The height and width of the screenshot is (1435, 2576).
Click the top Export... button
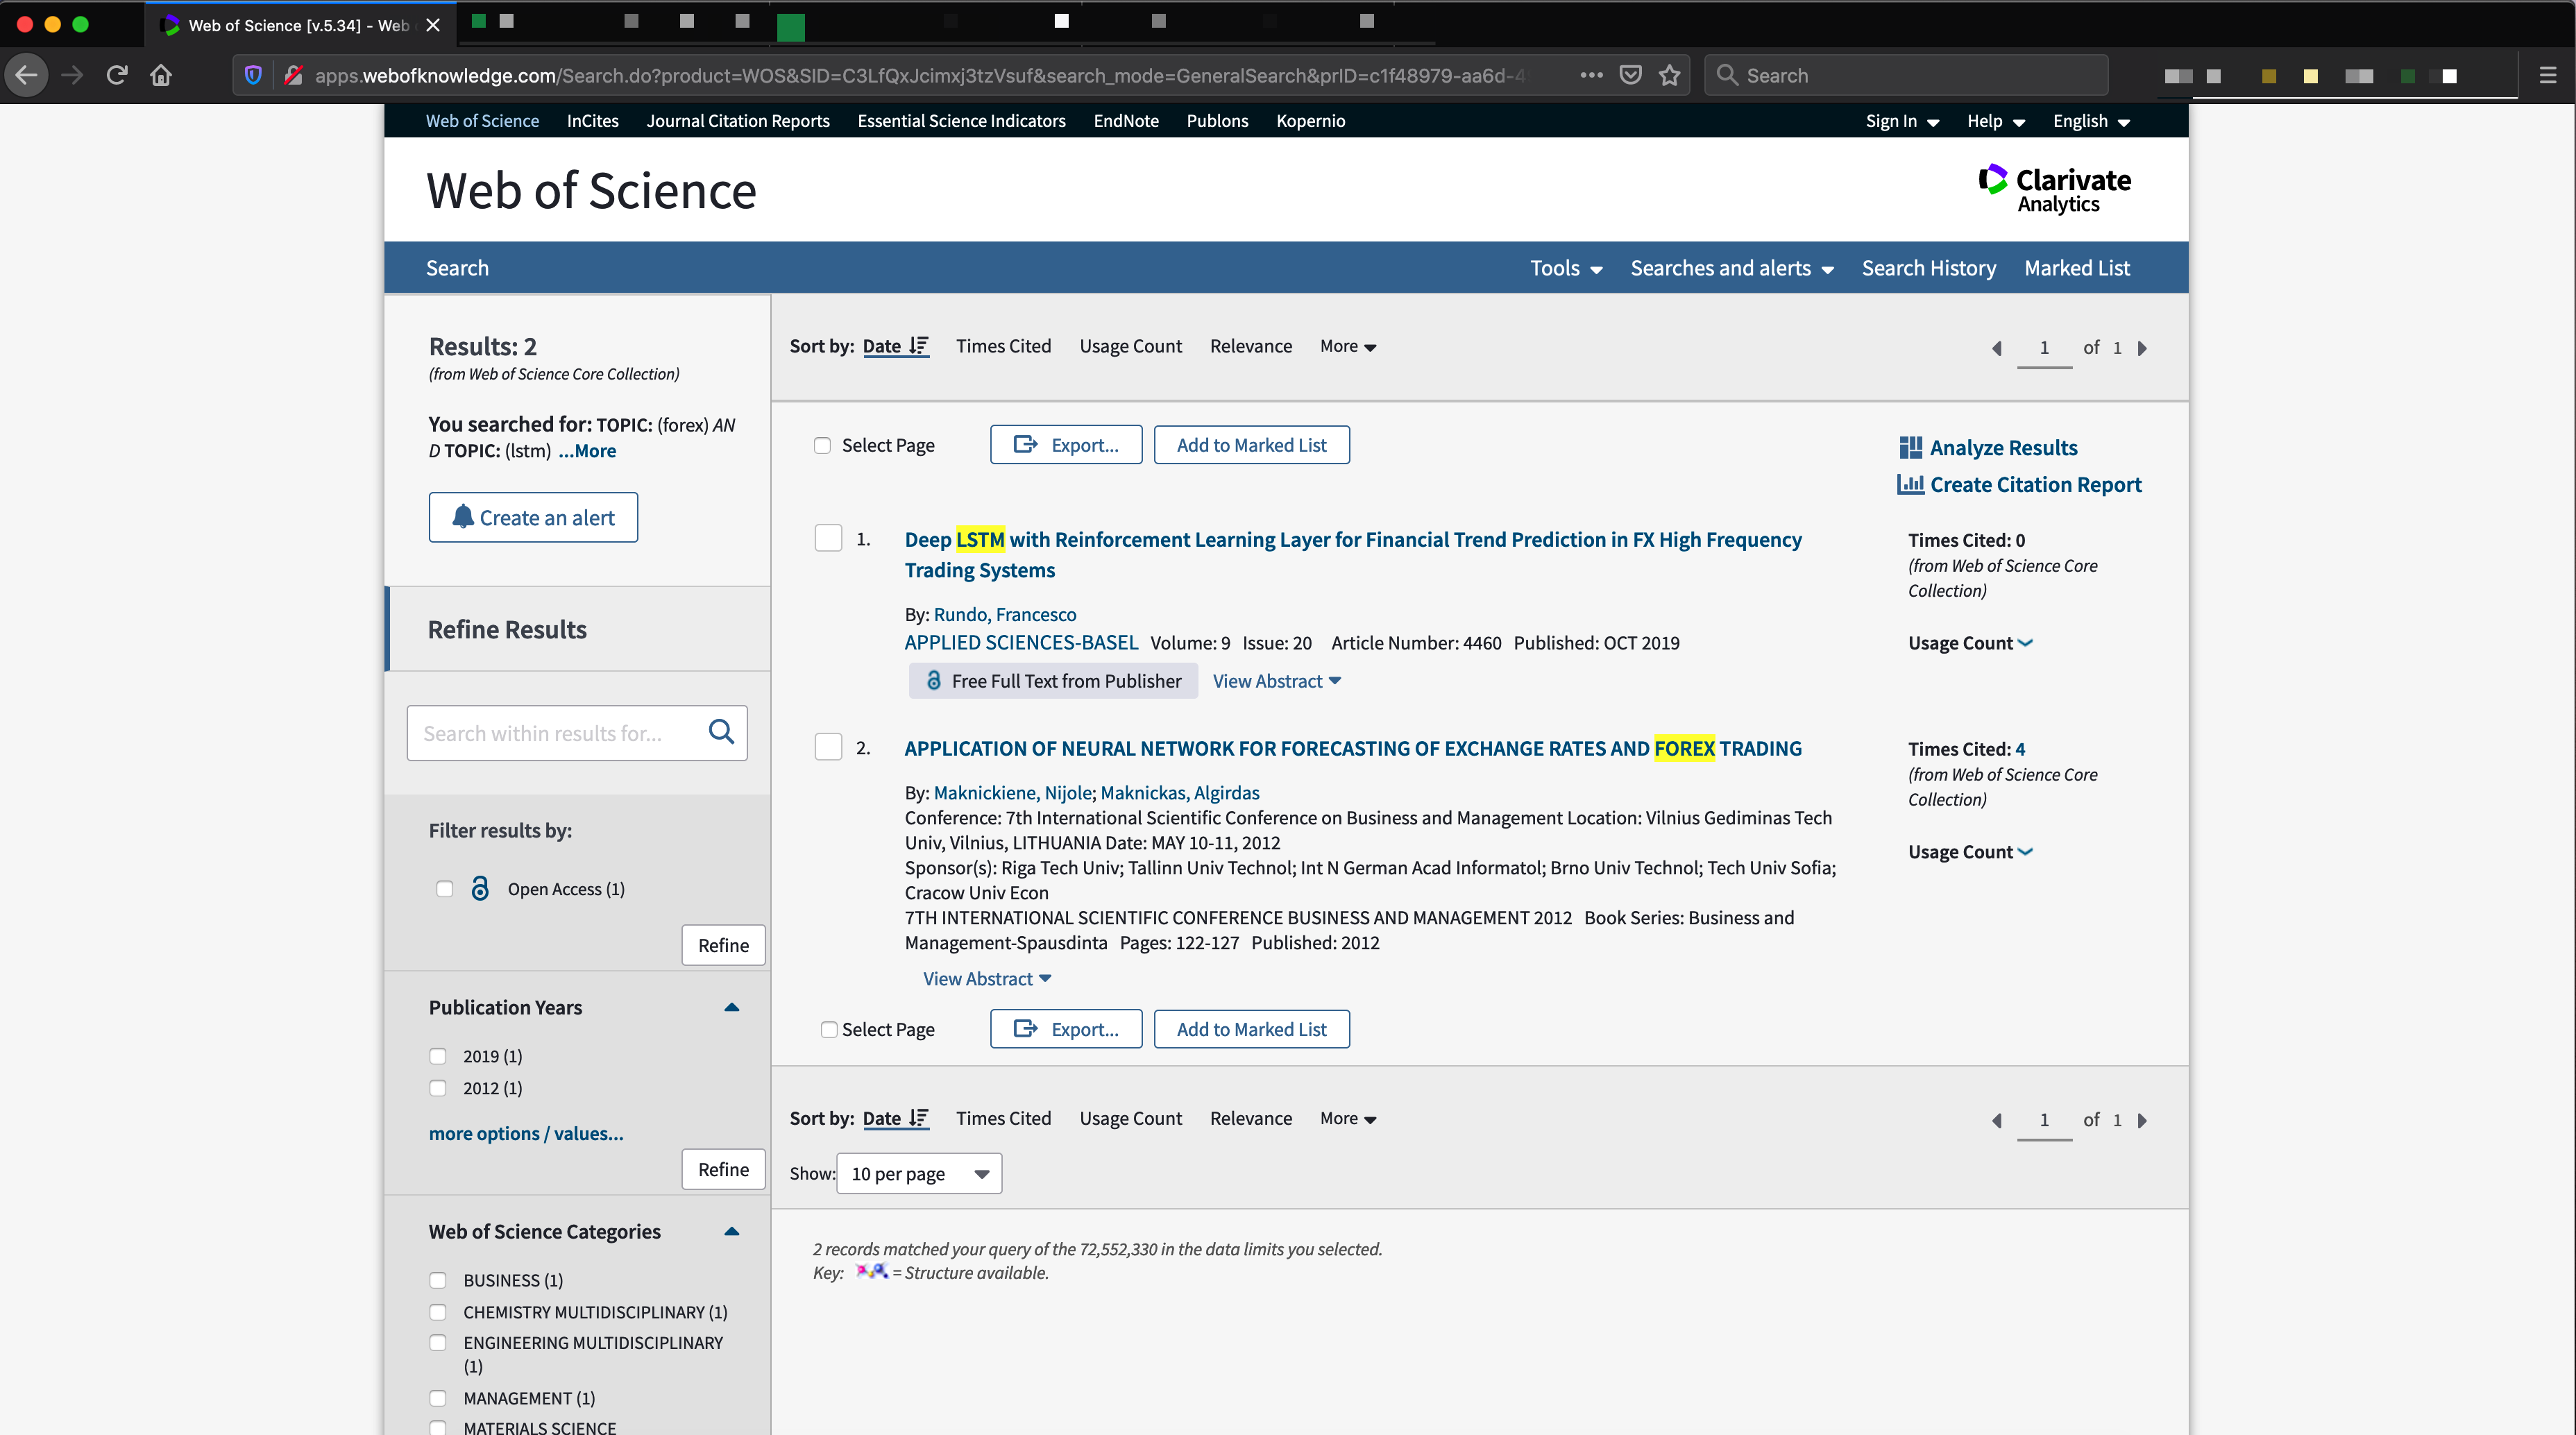click(x=1066, y=445)
